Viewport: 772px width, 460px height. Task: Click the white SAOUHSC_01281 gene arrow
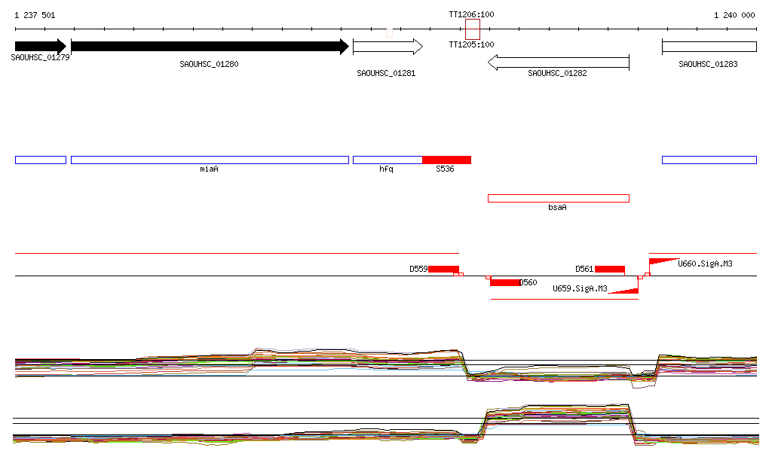click(388, 47)
